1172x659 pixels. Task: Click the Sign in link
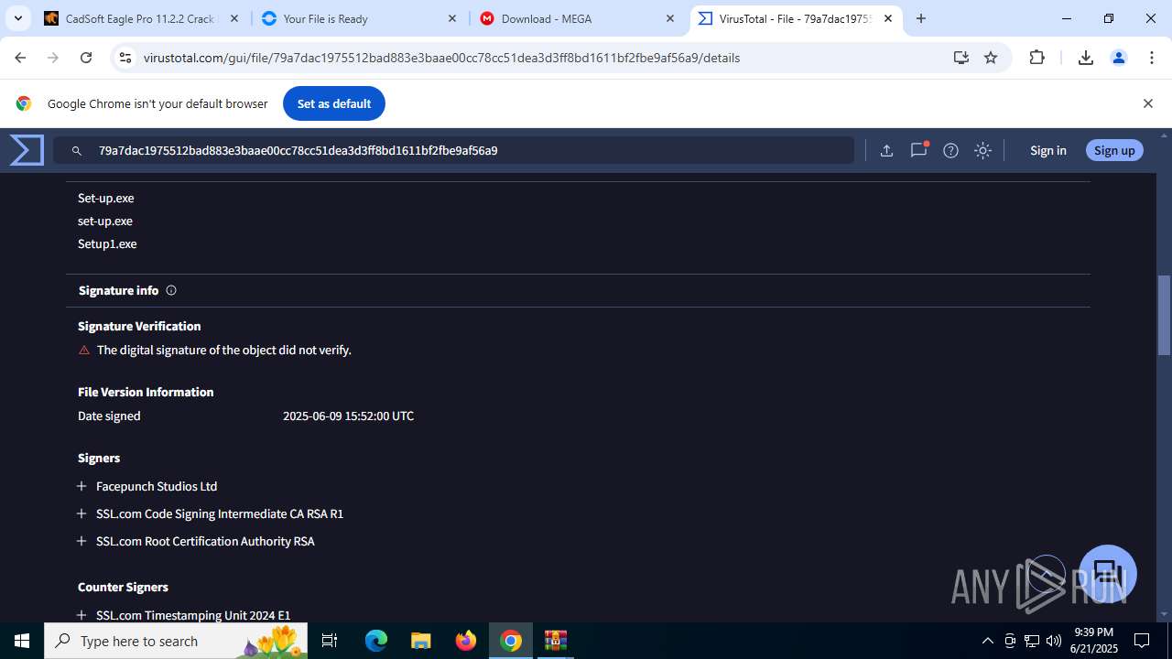[x=1047, y=150]
